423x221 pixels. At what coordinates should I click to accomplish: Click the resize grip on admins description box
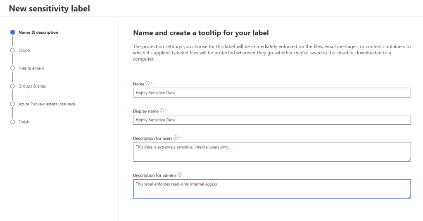[x=409, y=196]
